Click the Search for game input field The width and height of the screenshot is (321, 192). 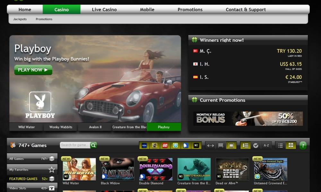click(75, 145)
